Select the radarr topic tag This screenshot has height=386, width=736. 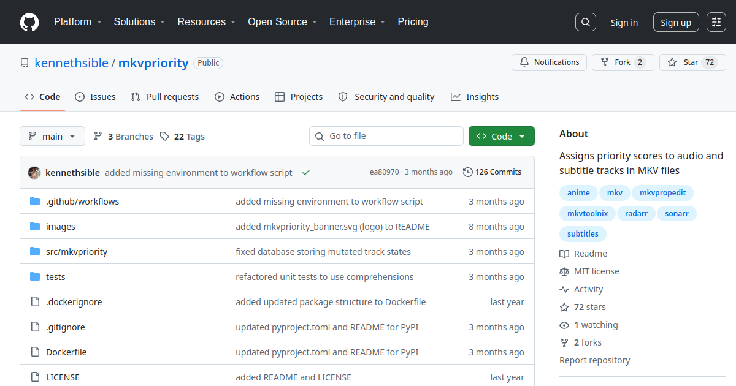(x=637, y=214)
